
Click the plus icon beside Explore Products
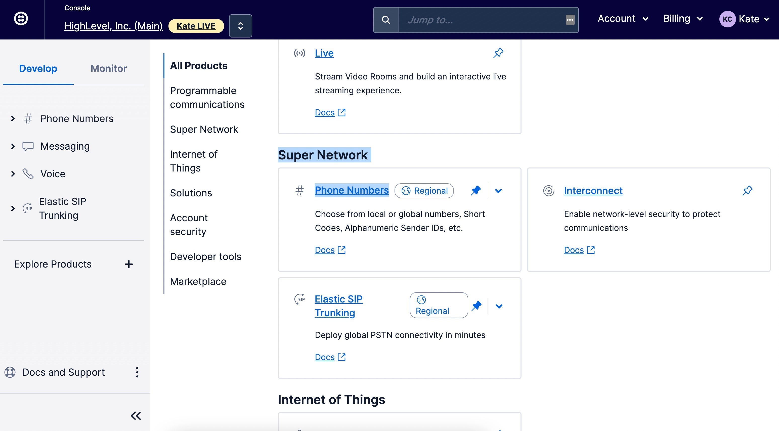(x=129, y=264)
